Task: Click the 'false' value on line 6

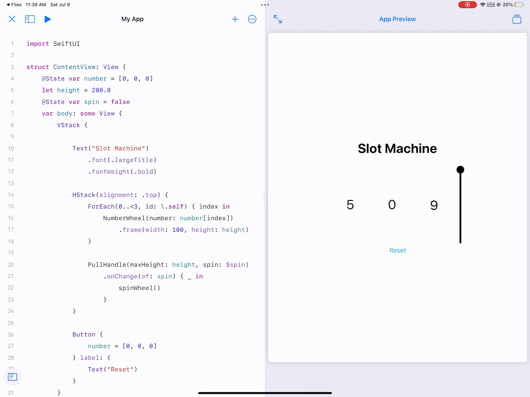Action: click(x=120, y=102)
